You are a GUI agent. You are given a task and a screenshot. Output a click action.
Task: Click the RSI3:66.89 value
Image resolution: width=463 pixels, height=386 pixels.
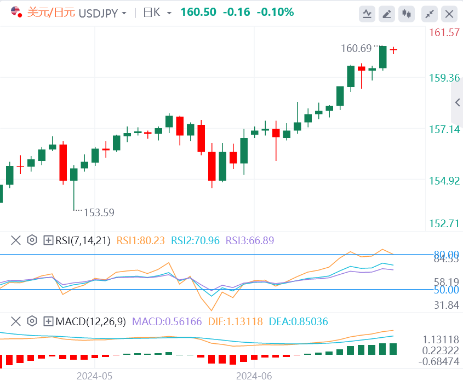(250, 240)
